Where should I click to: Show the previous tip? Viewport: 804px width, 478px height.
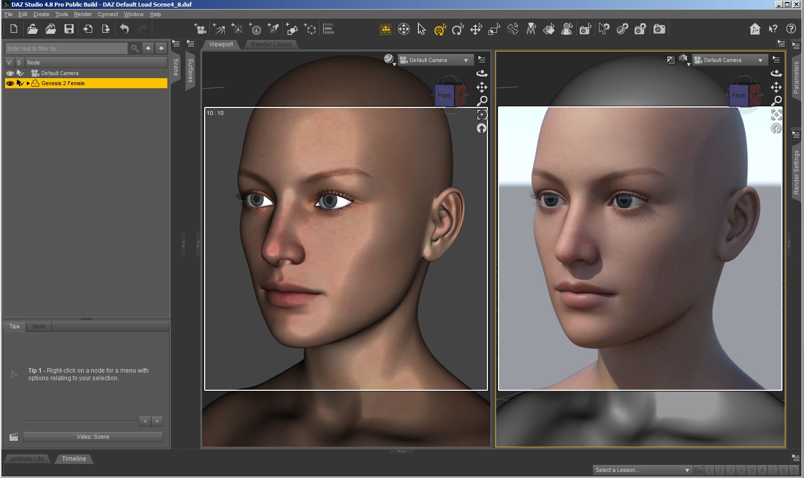145,421
